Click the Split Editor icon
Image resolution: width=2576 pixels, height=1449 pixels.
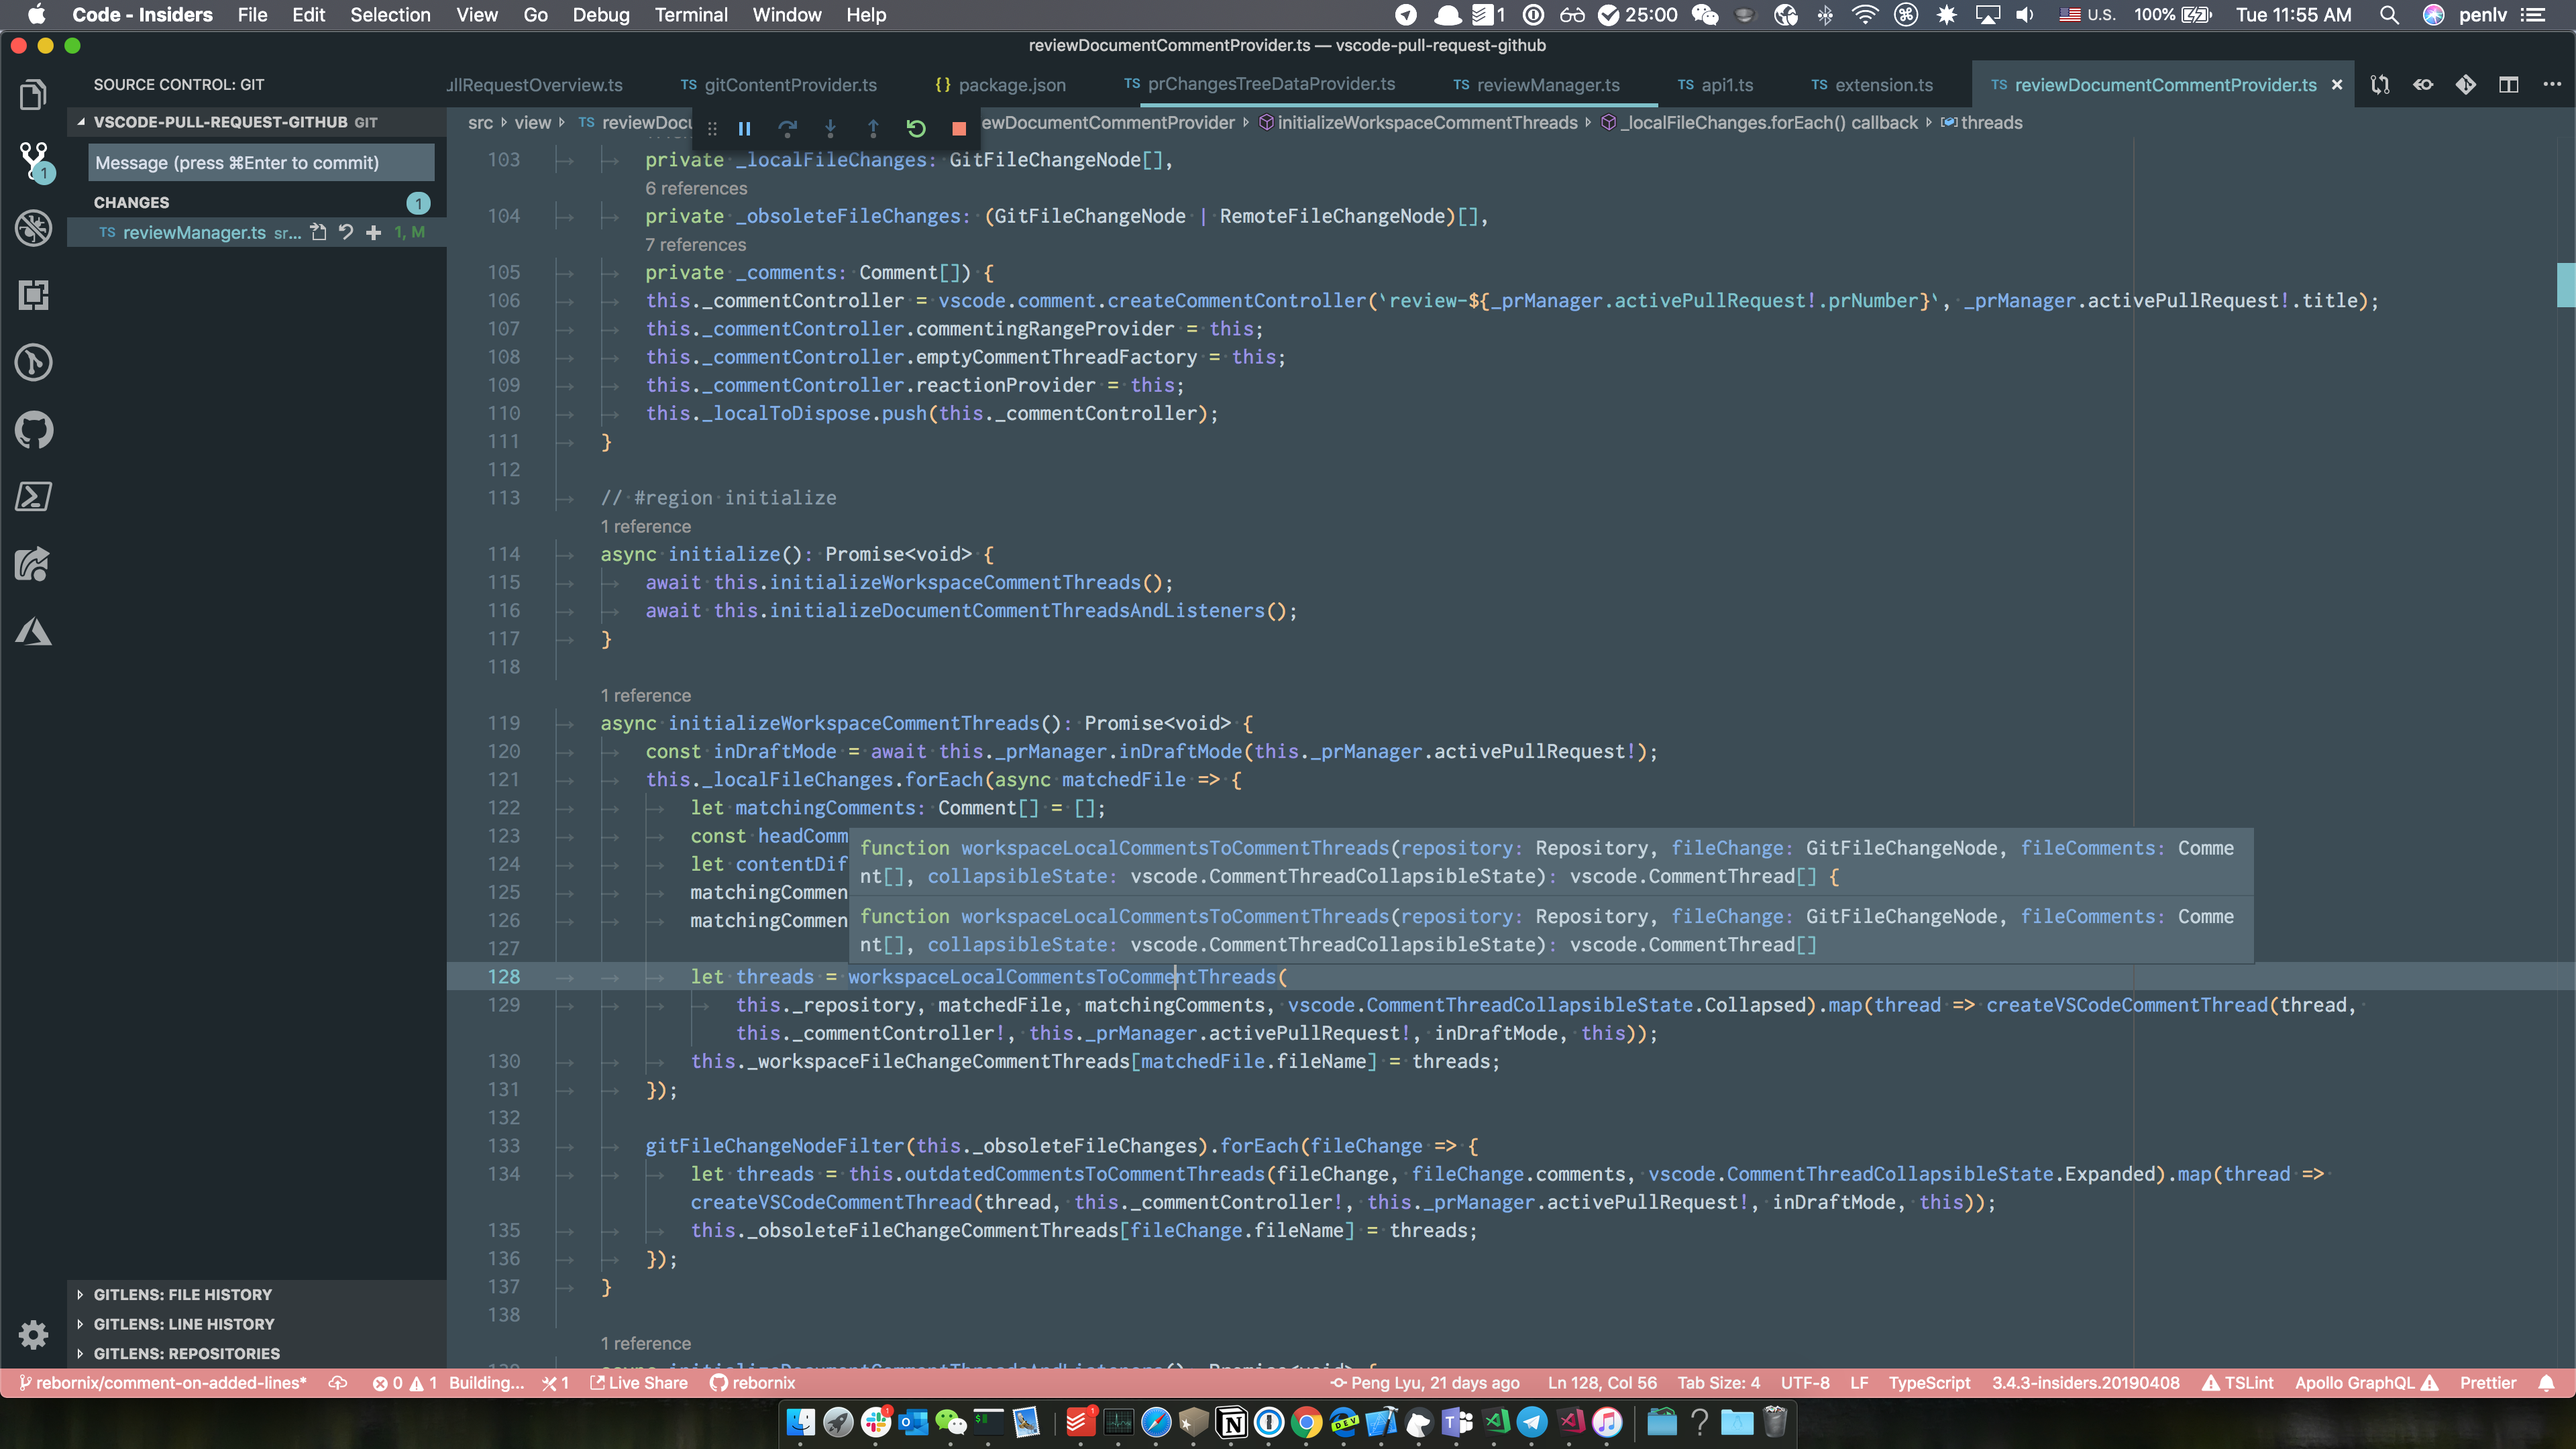[2510, 85]
